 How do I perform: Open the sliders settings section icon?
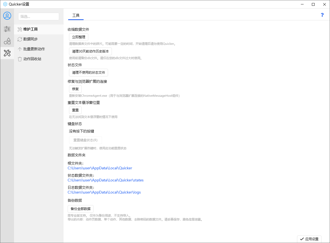tap(7, 29)
